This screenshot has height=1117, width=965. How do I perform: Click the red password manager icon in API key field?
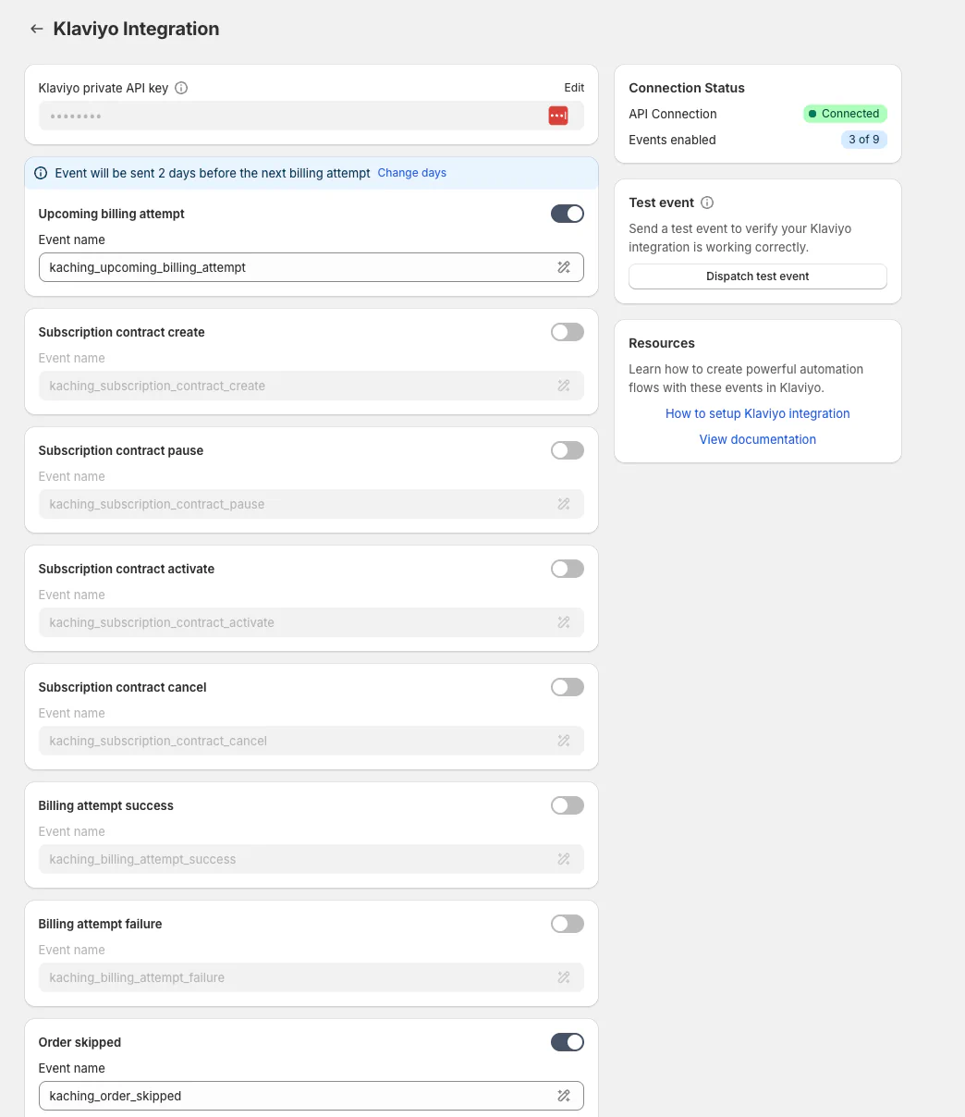tap(558, 116)
